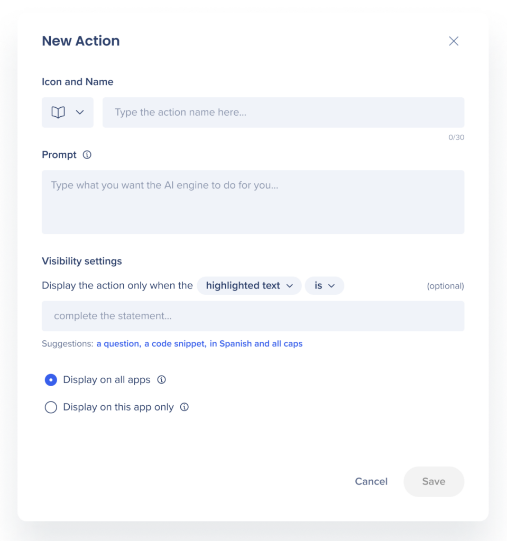This screenshot has width=507, height=541.
Task: Select the Display on all apps radio button
Action: [x=51, y=379]
